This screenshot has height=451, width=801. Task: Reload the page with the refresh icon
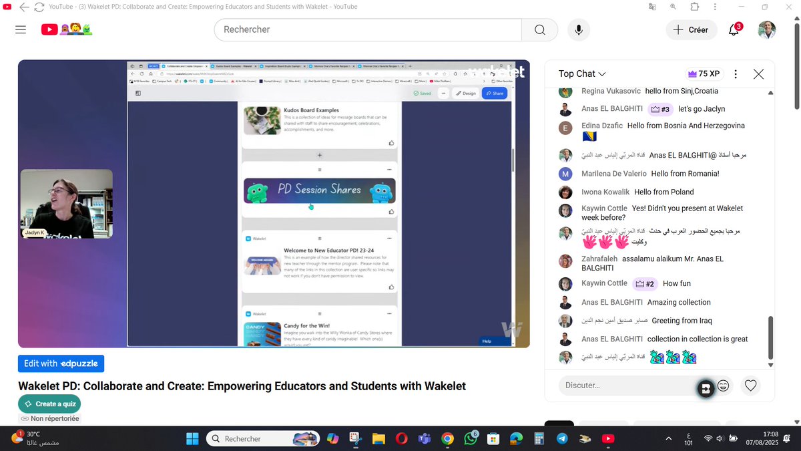click(39, 7)
